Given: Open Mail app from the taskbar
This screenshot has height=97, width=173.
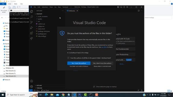Looking at the screenshot, I should click(x=58, y=95).
